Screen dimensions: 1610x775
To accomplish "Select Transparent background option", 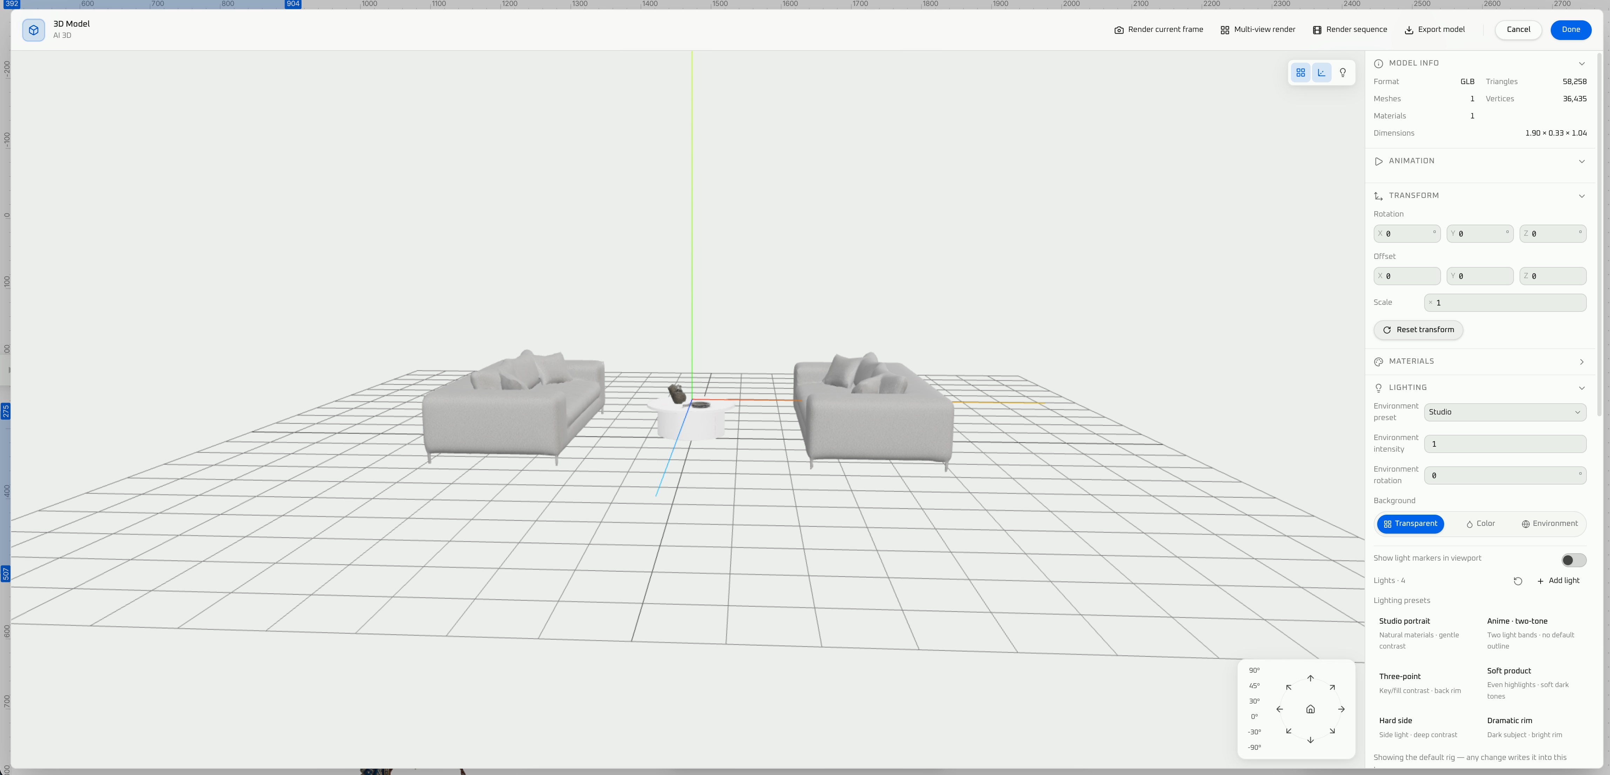I will 1410,524.
